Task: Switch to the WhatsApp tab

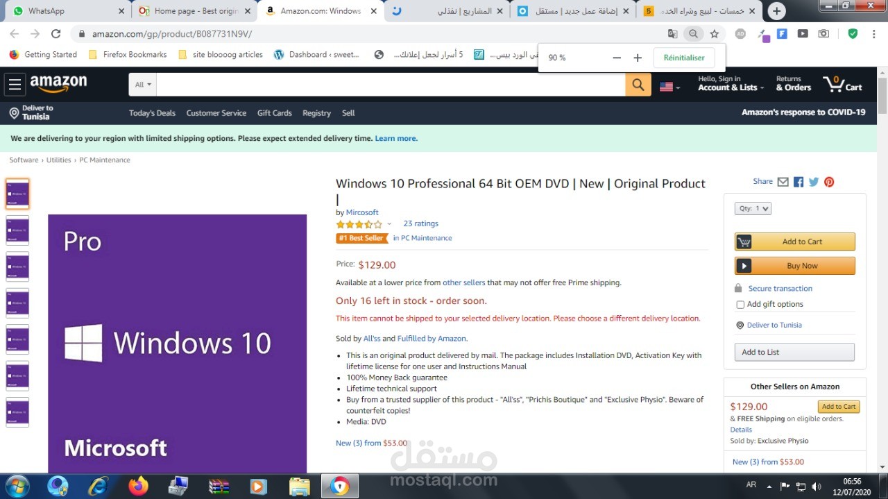Action: pyautogui.click(x=69, y=11)
